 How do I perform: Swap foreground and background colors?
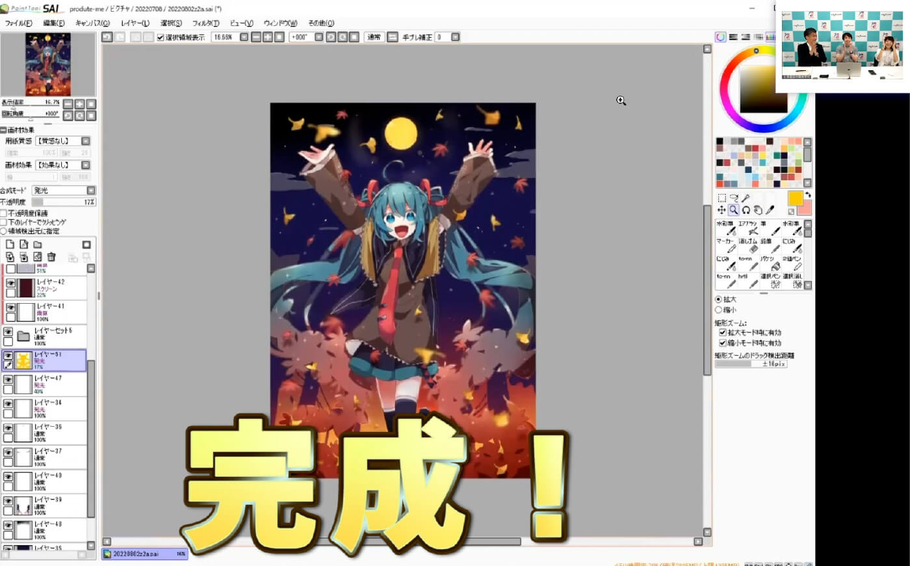click(x=808, y=195)
